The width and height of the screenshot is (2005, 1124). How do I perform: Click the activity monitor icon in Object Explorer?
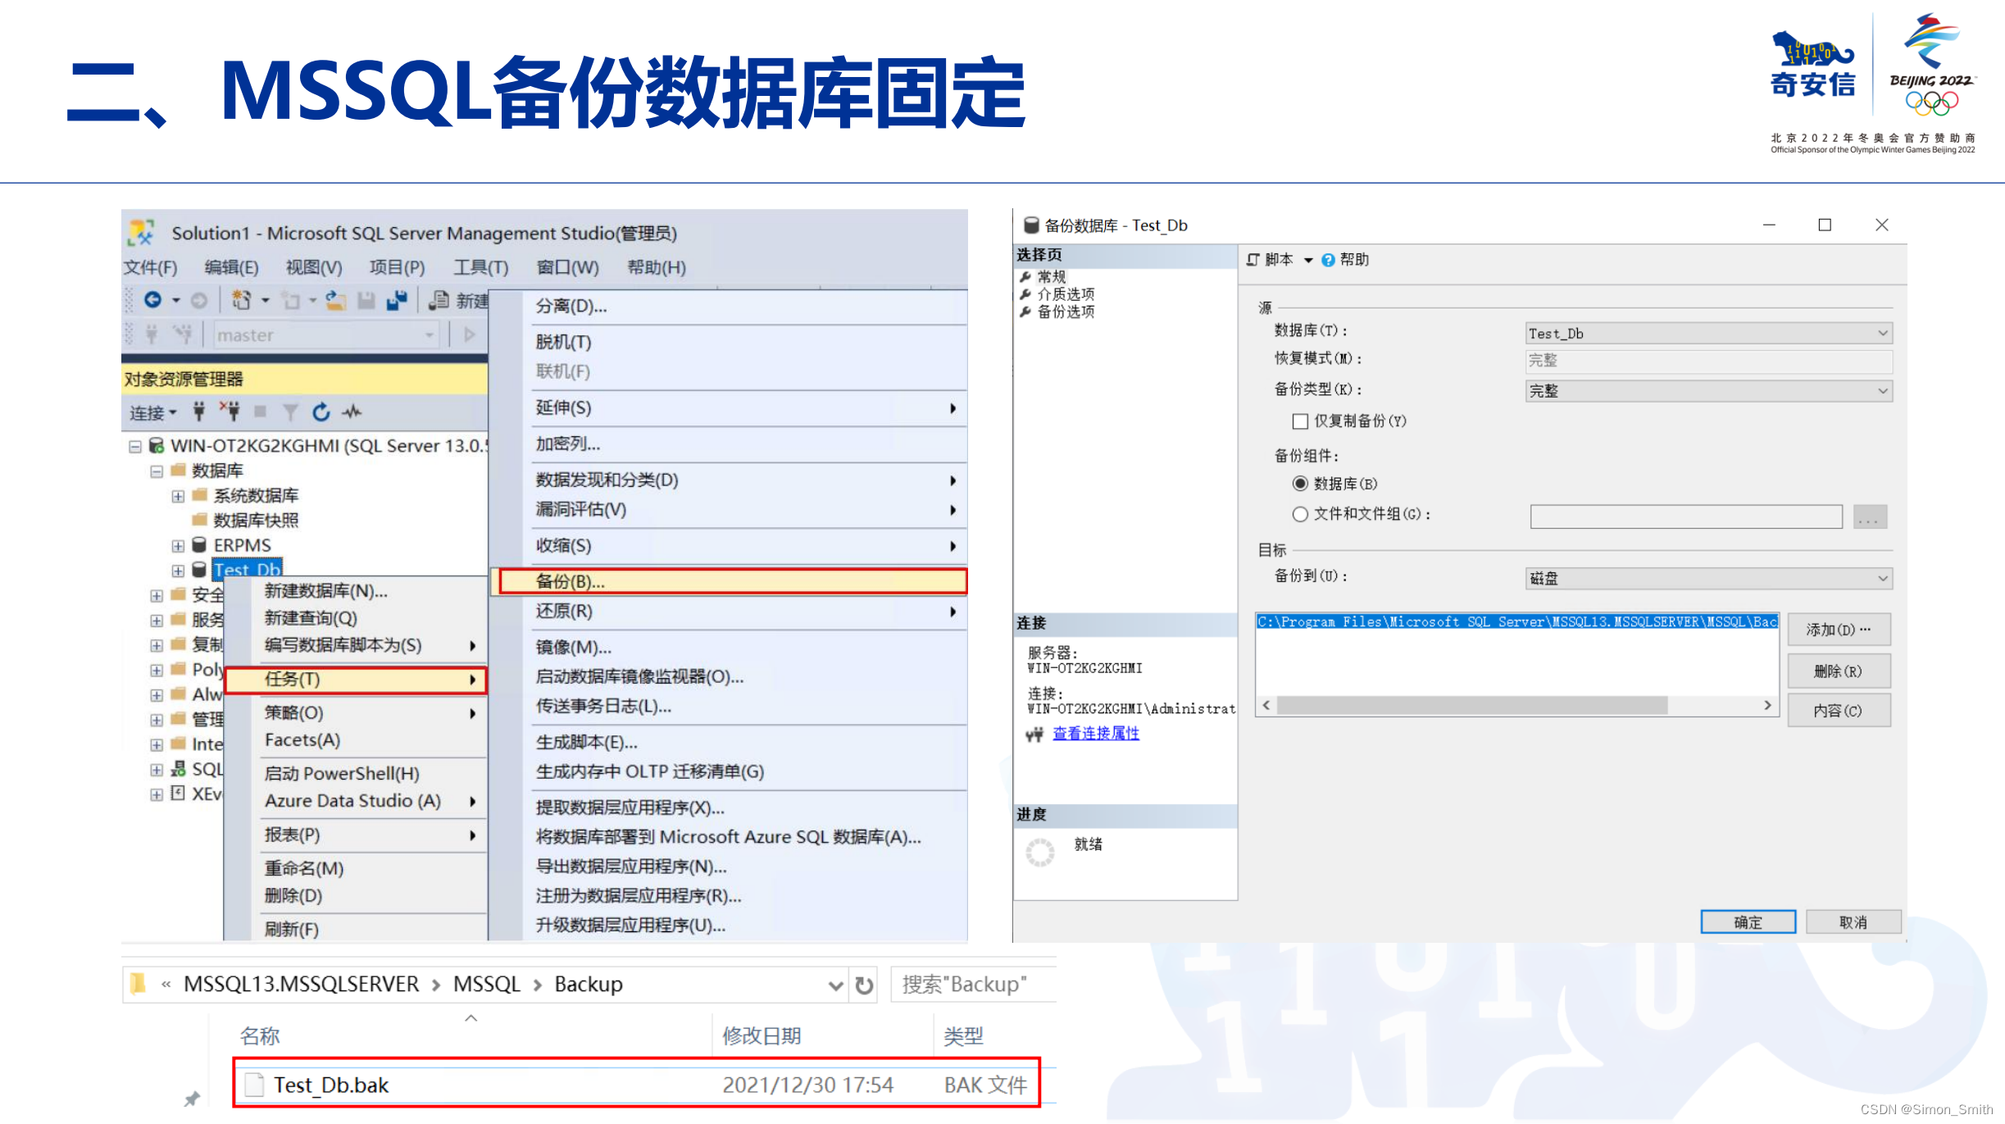(x=352, y=412)
